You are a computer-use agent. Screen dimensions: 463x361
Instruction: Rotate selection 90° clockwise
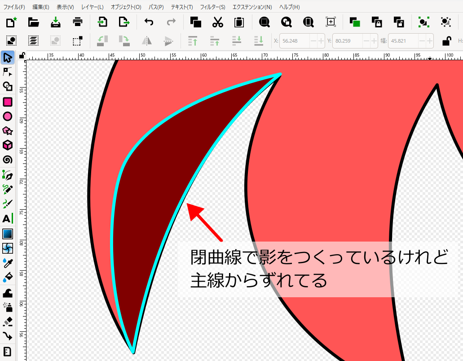(x=124, y=41)
